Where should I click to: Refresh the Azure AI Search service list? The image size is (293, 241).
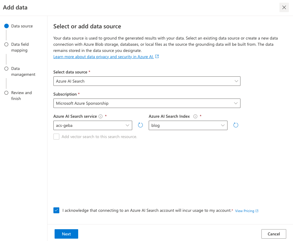pos(140,125)
